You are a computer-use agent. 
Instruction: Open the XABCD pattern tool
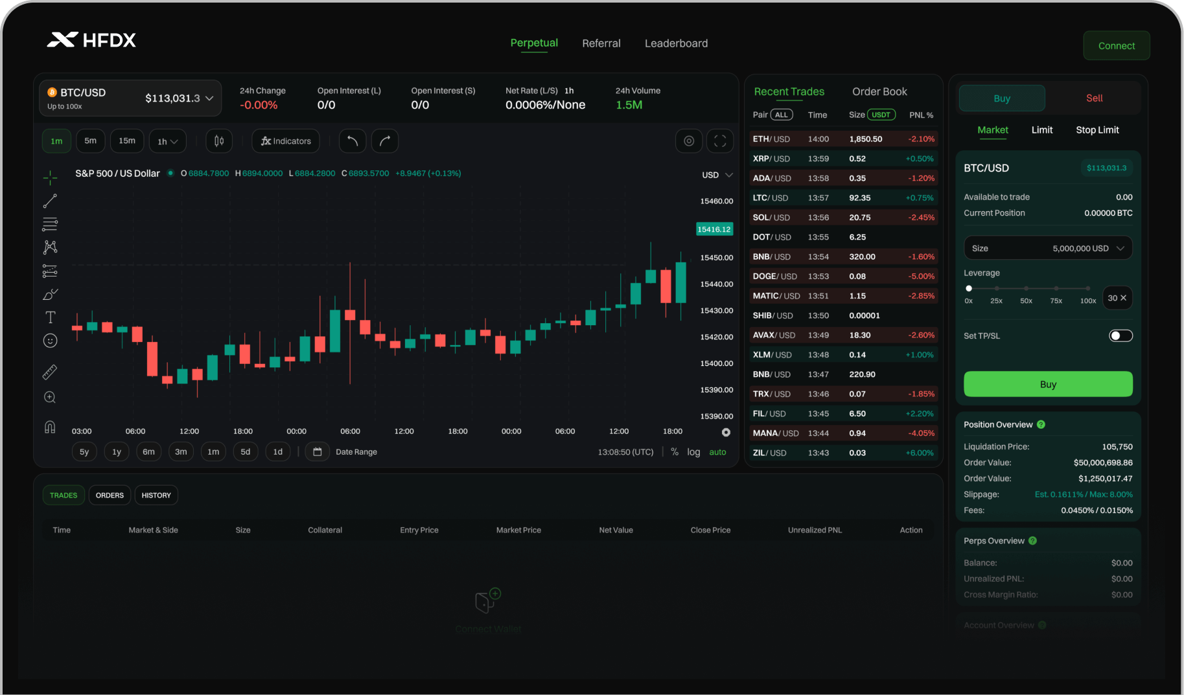tap(50, 247)
